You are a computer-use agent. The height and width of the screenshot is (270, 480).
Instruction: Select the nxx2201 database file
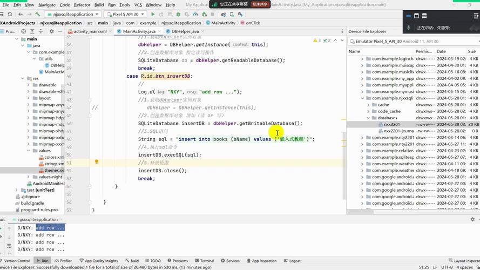tap(391, 124)
